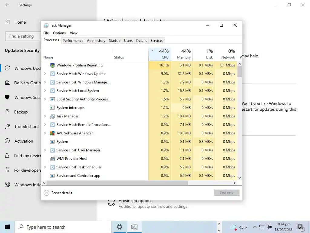
Task: Open the notification center icon
Action: tap(301, 227)
